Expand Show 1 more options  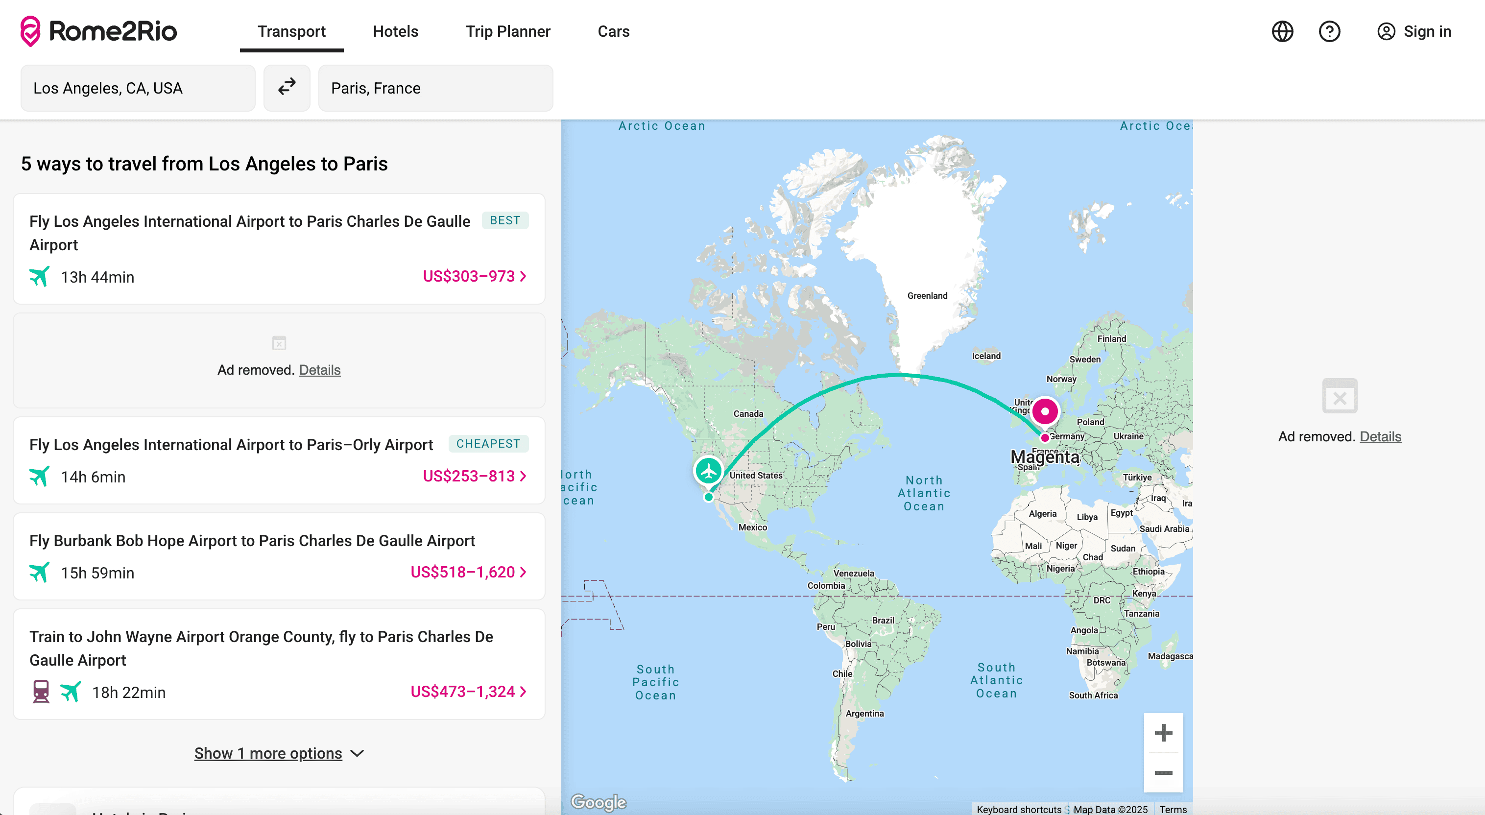tap(278, 753)
